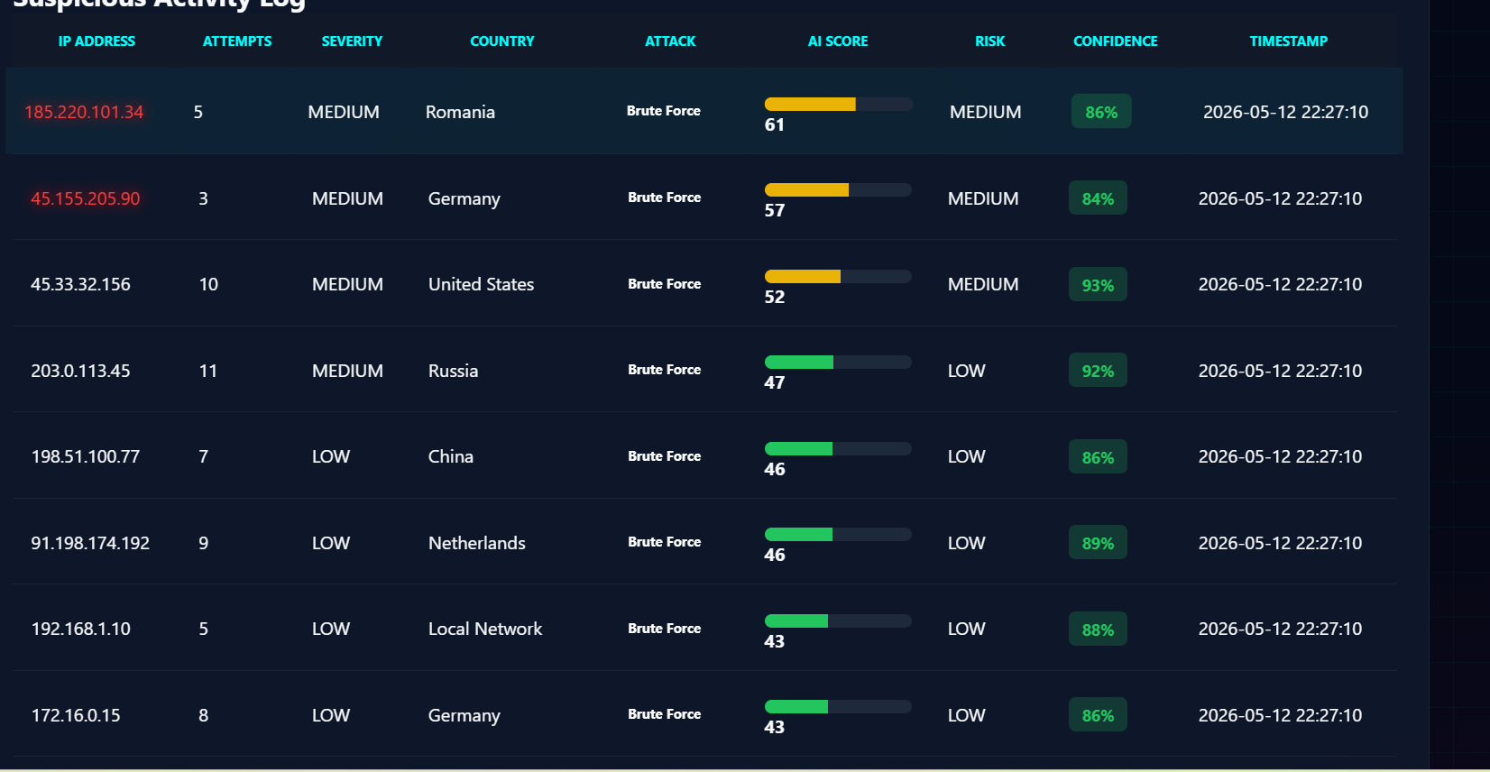Click the RISK column header
The width and height of the screenshot is (1490, 772).
989,41
